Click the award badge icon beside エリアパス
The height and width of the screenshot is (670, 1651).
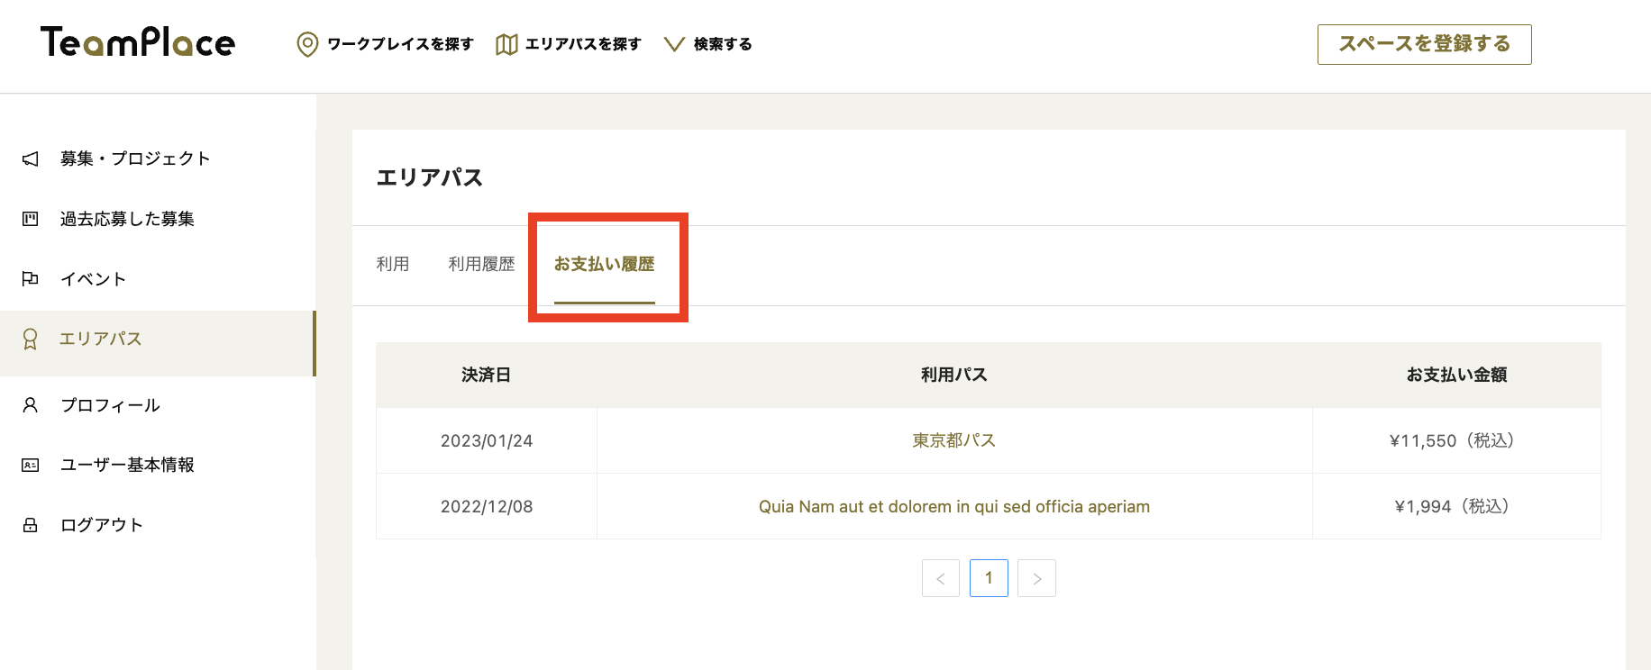coord(31,340)
